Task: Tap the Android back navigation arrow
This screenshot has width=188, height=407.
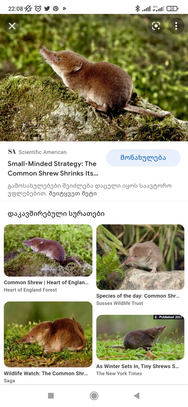Action: pyautogui.click(x=137, y=395)
